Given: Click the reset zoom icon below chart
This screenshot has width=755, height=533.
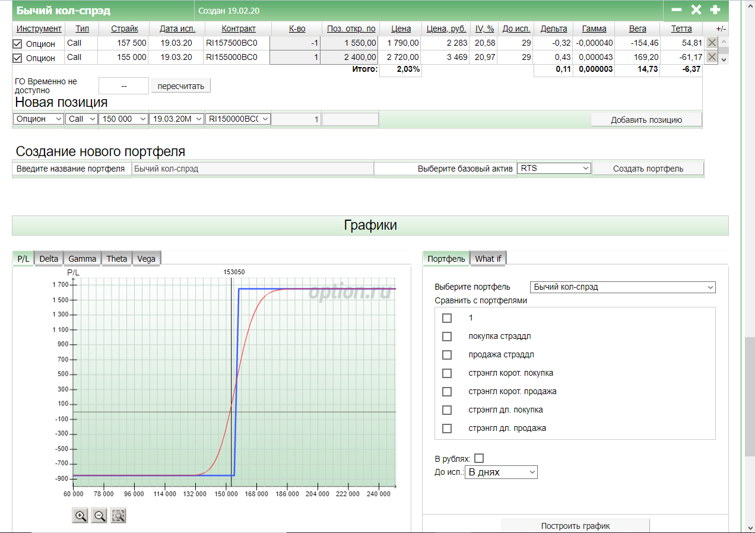Looking at the screenshot, I should pyautogui.click(x=118, y=516).
